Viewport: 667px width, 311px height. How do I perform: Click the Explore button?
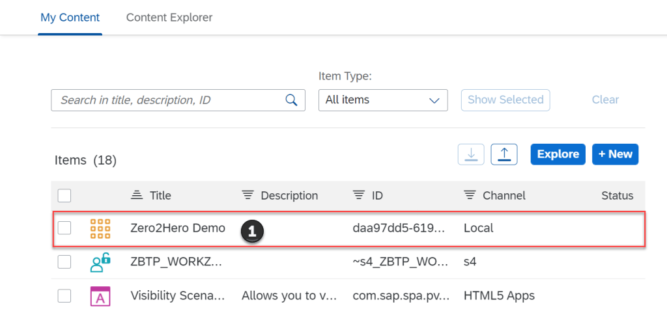[558, 154]
